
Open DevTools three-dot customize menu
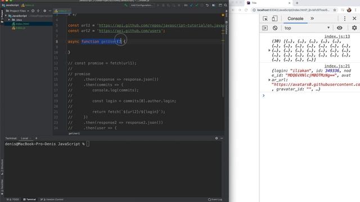click(x=345, y=19)
